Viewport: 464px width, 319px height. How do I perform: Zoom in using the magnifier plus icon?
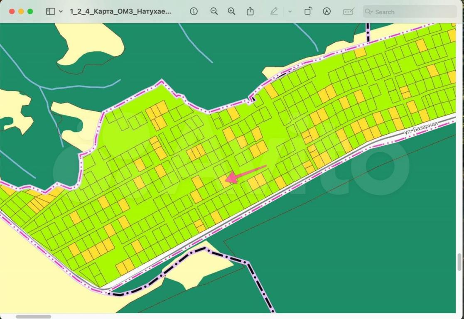click(232, 12)
